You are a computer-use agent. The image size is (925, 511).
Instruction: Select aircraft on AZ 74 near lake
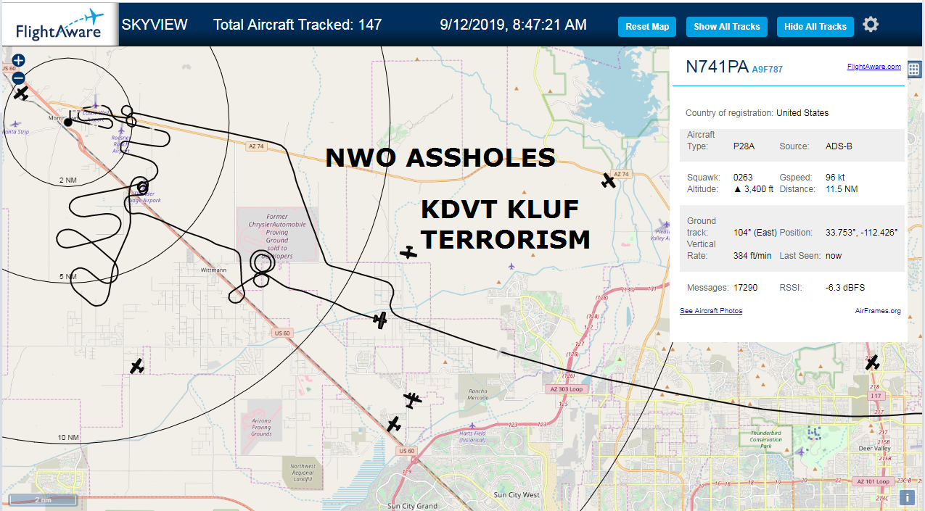(x=609, y=180)
